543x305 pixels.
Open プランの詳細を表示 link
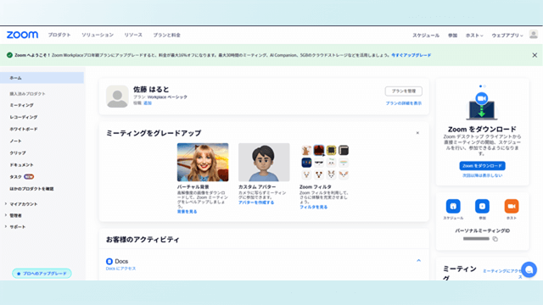click(404, 103)
